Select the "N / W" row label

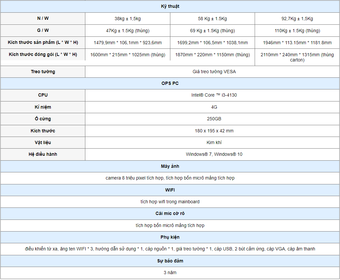pyautogui.click(x=43, y=19)
